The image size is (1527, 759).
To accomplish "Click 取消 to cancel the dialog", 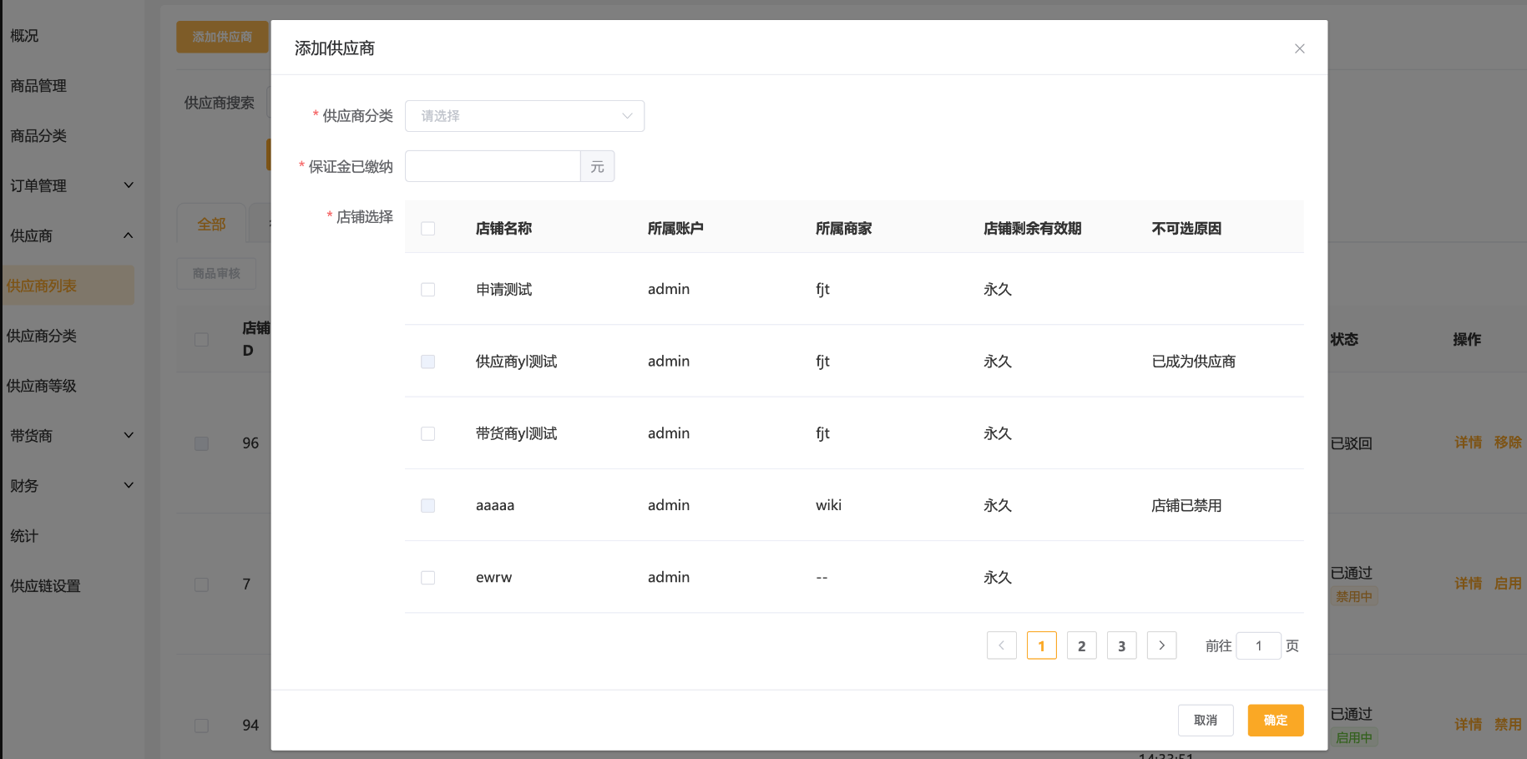I will point(1205,720).
